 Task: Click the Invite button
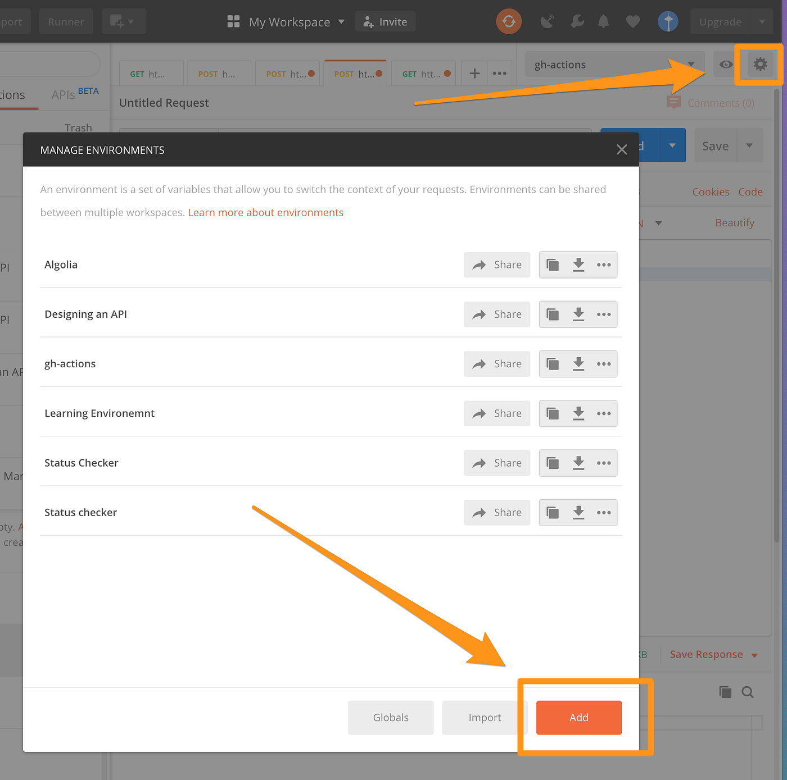pos(385,22)
